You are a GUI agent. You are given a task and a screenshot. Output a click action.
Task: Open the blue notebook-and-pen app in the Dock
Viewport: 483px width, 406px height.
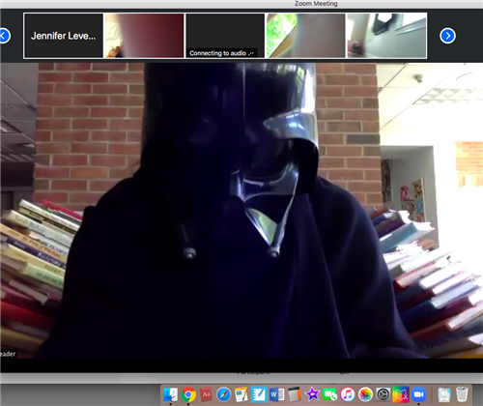point(259,394)
